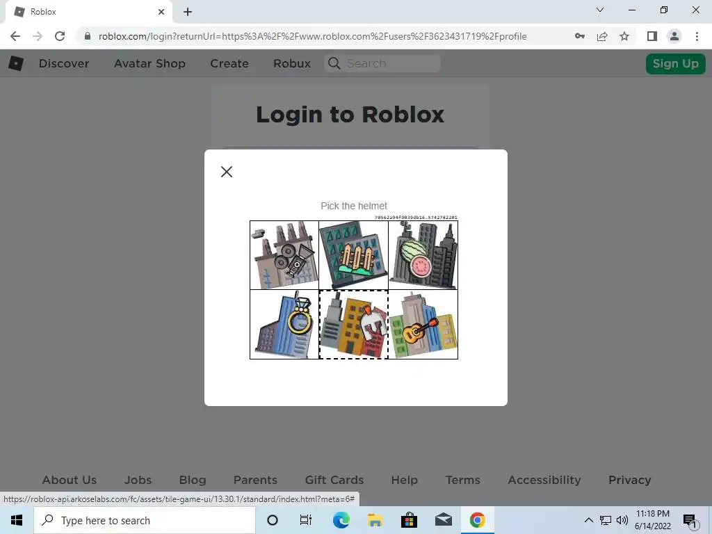Viewport: 712px width, 534px height.
Task: Share this page icon
Action: tap(602, 36)
